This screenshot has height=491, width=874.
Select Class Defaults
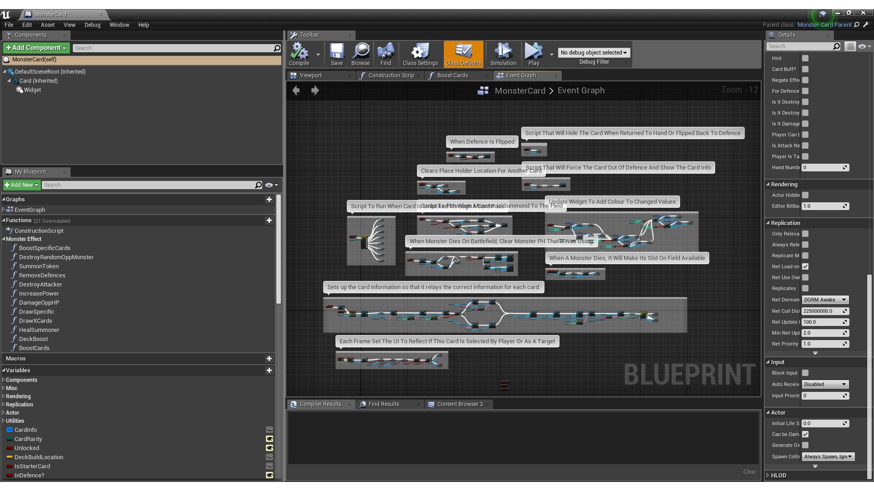click(x=463, y=54)
